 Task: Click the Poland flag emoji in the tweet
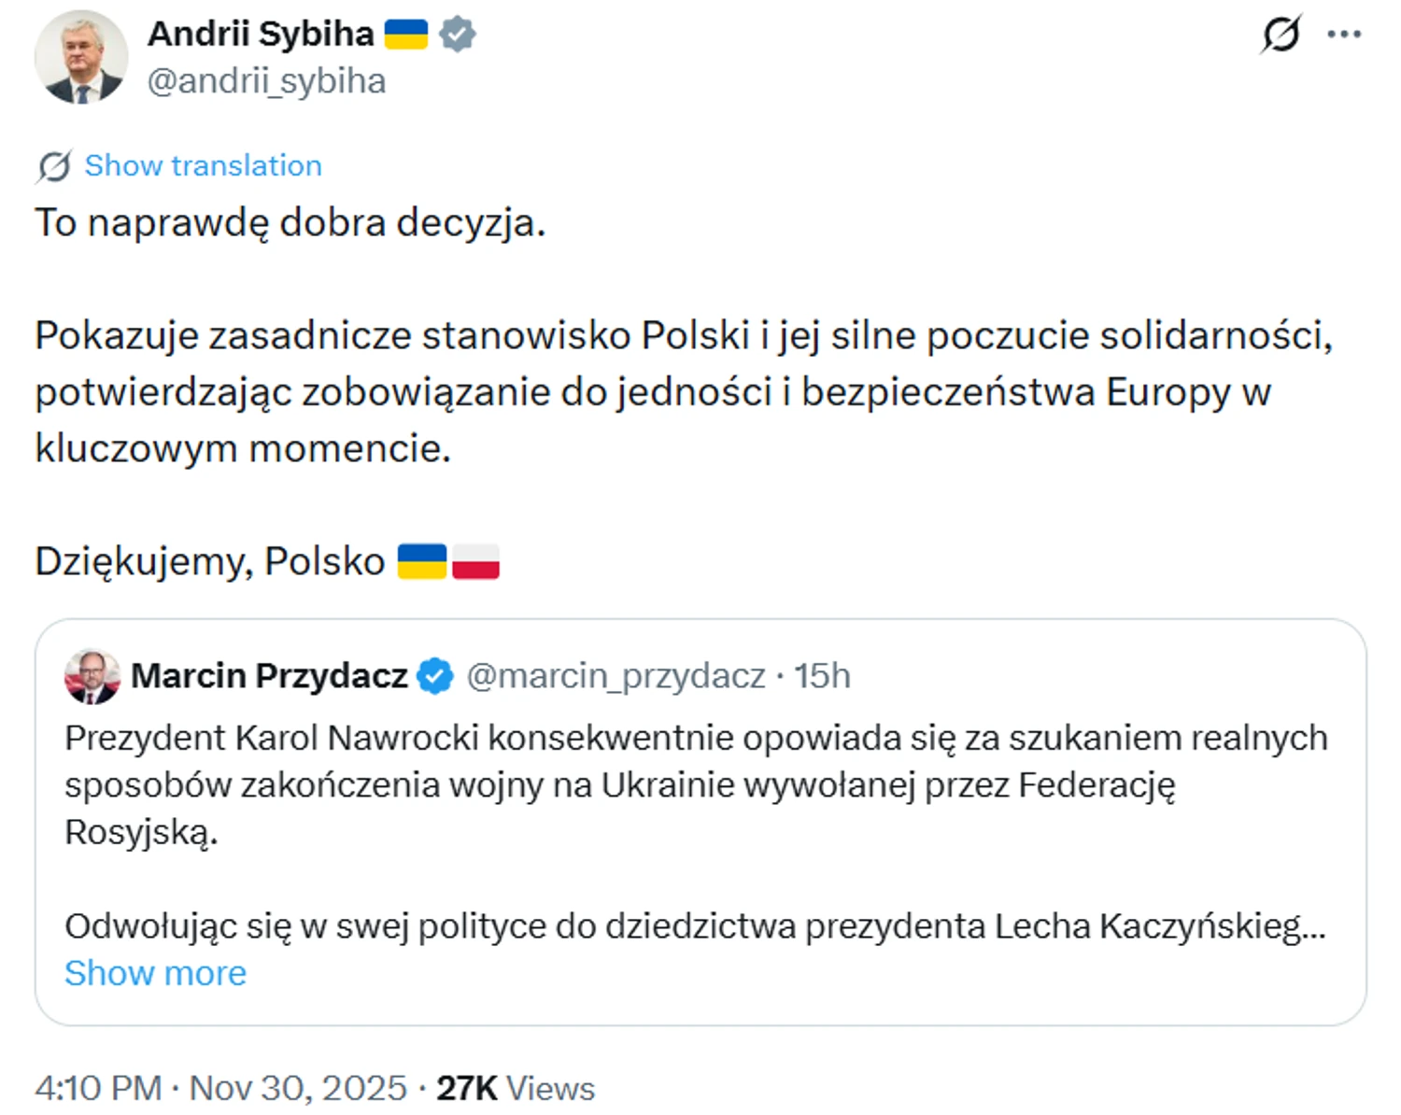point(475,562)
